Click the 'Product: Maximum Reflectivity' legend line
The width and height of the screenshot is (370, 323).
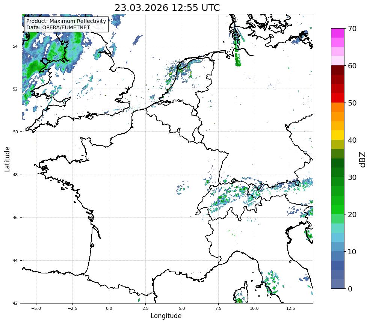pyautogui.click(x=66, y=21)
